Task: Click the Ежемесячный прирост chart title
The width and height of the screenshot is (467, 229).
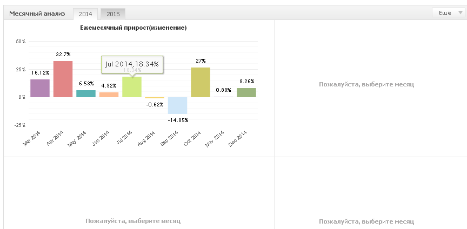Action: point(134,28)
